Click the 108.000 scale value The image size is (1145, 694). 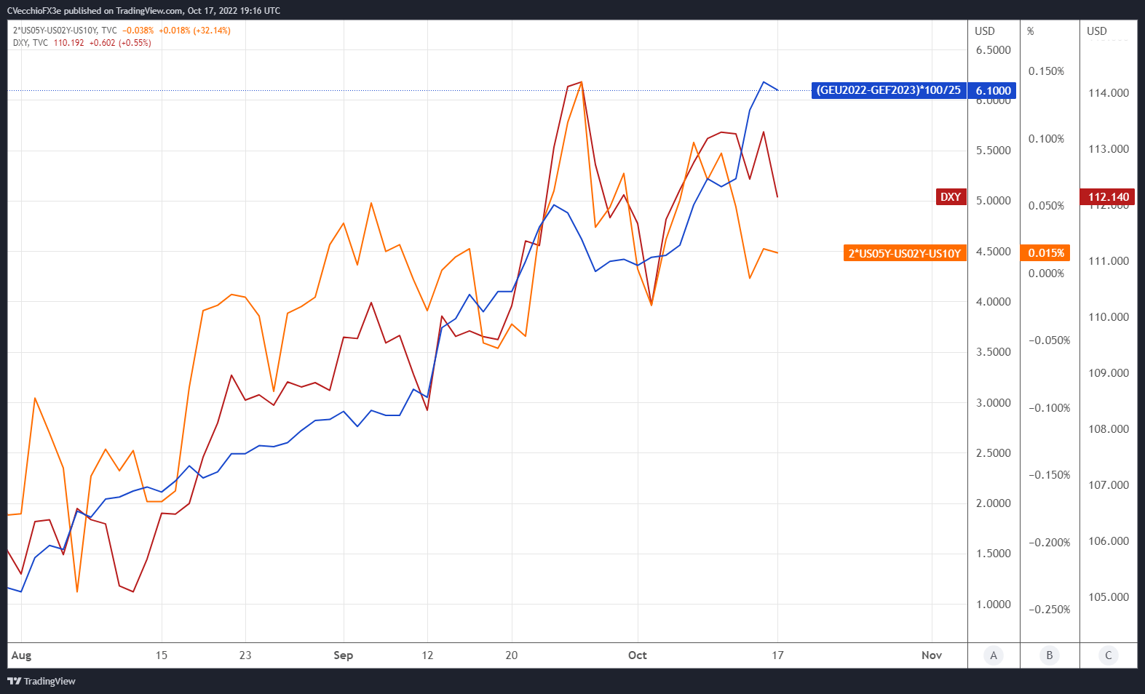pos(1109,429)
